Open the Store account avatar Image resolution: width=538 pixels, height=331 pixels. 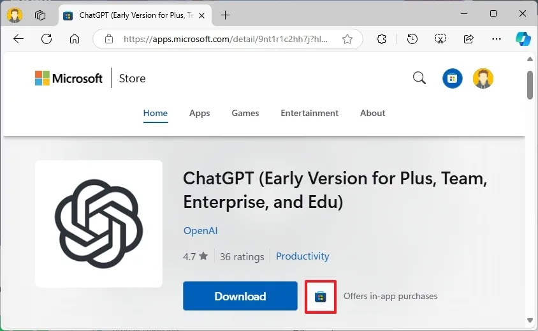(x=483, y=78)
